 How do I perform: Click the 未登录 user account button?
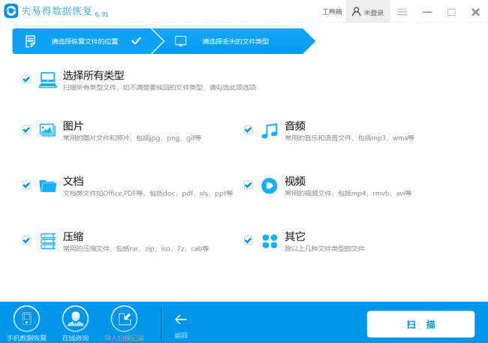[368, 12]
